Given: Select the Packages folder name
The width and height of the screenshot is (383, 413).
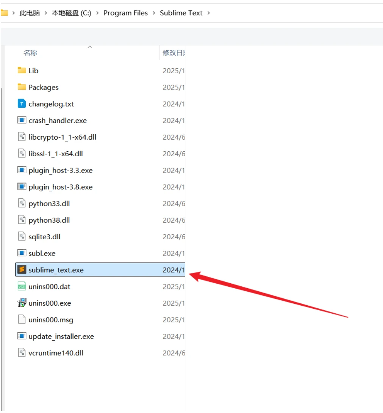Looking at the screenshot, I should tap(44, 88).
